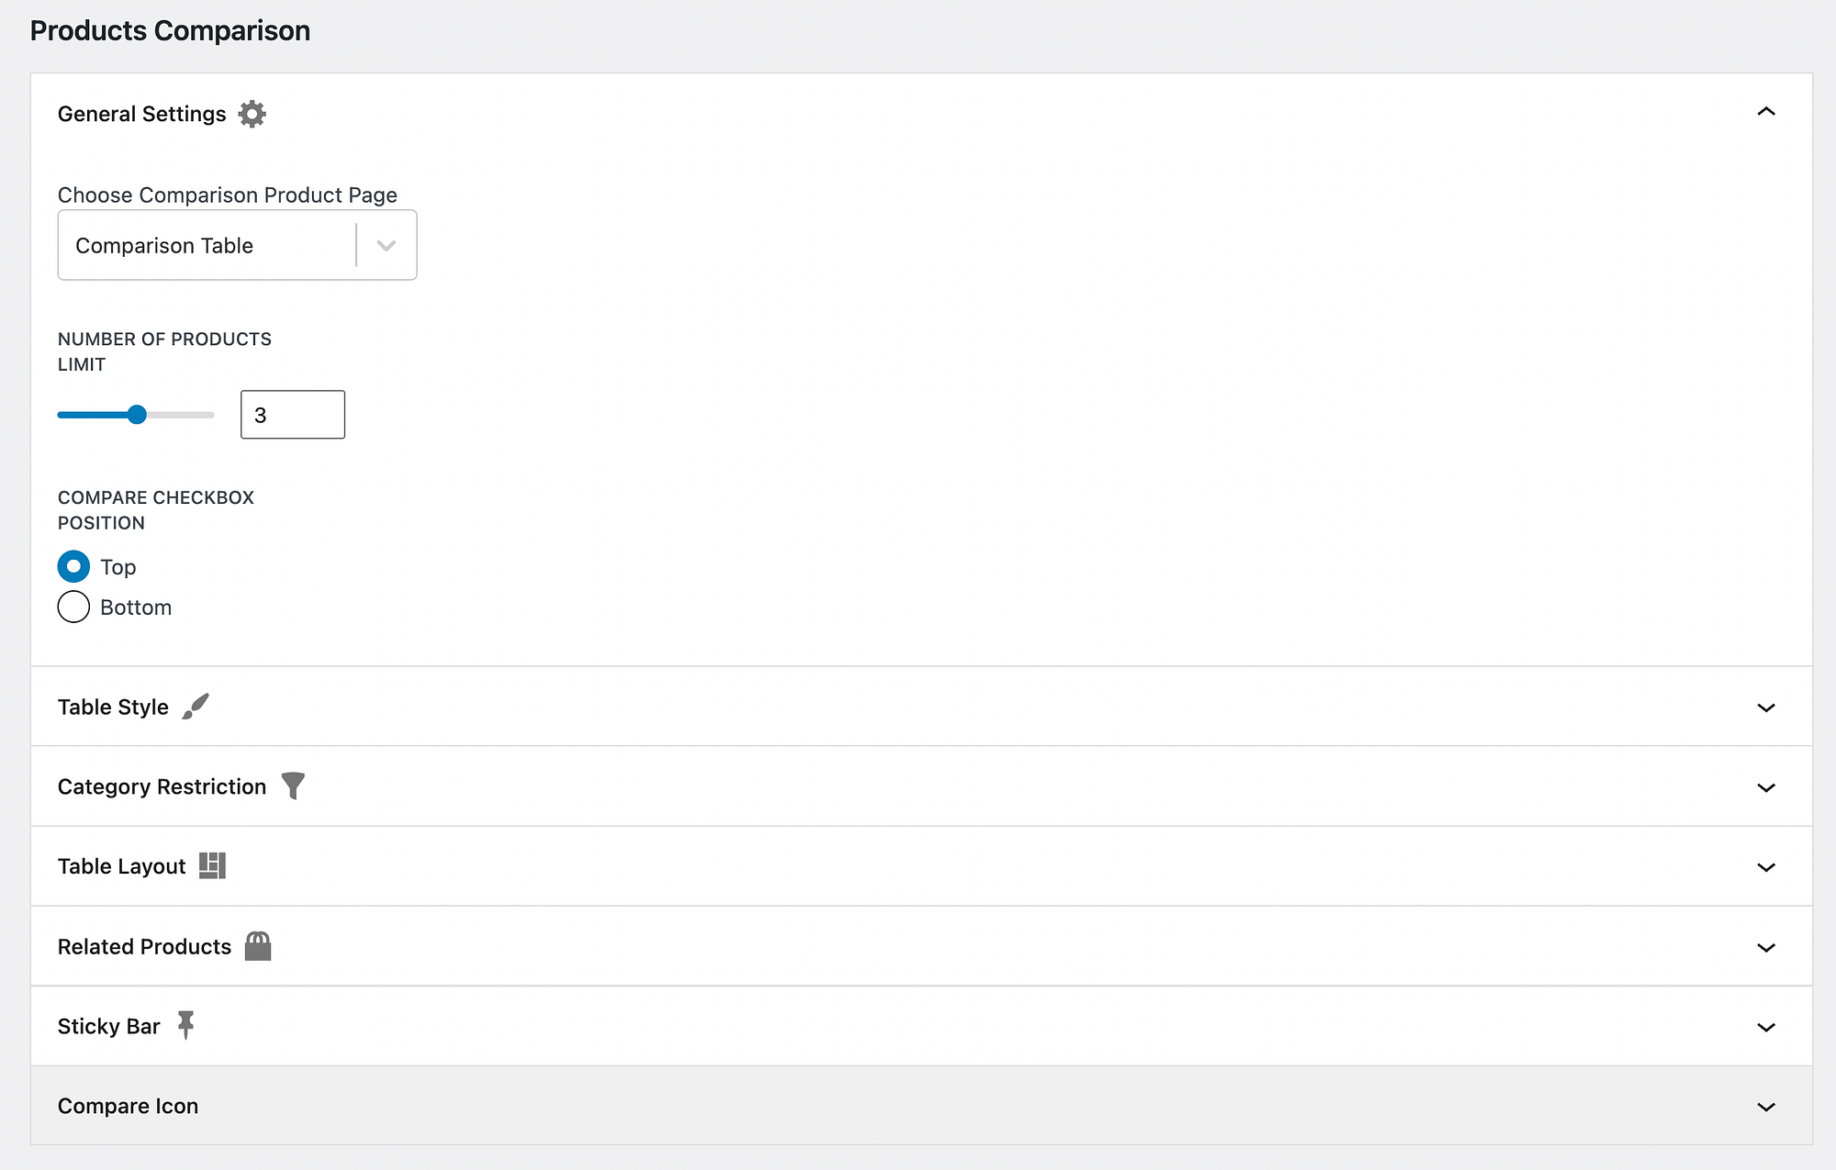This screenshot has height=1170, width=1836.
Task: Select the Top checkbox position radio button
Action: point(73,566)
